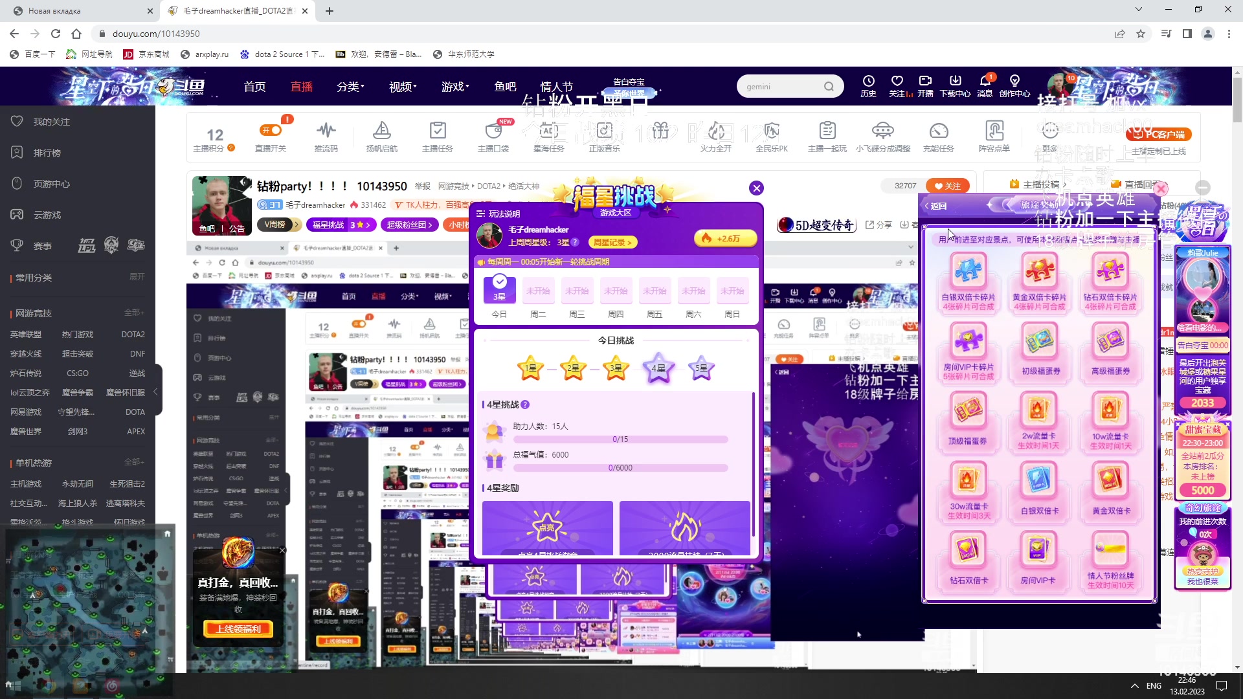1243x699 pixels.
Task: Click the 周星记录 button
Action: 612,242
